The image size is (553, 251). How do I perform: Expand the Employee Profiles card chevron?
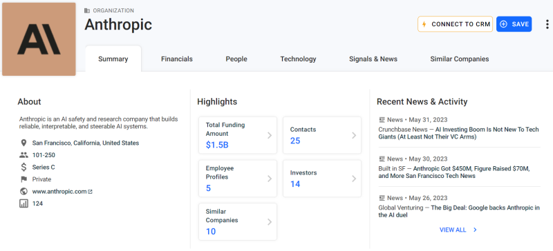(270, 179)
